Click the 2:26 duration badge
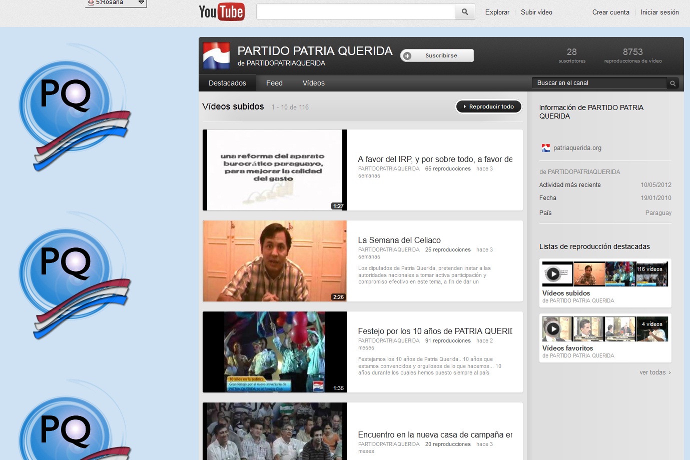This screenshot has width=690, height=460. (x=338, y=297)
